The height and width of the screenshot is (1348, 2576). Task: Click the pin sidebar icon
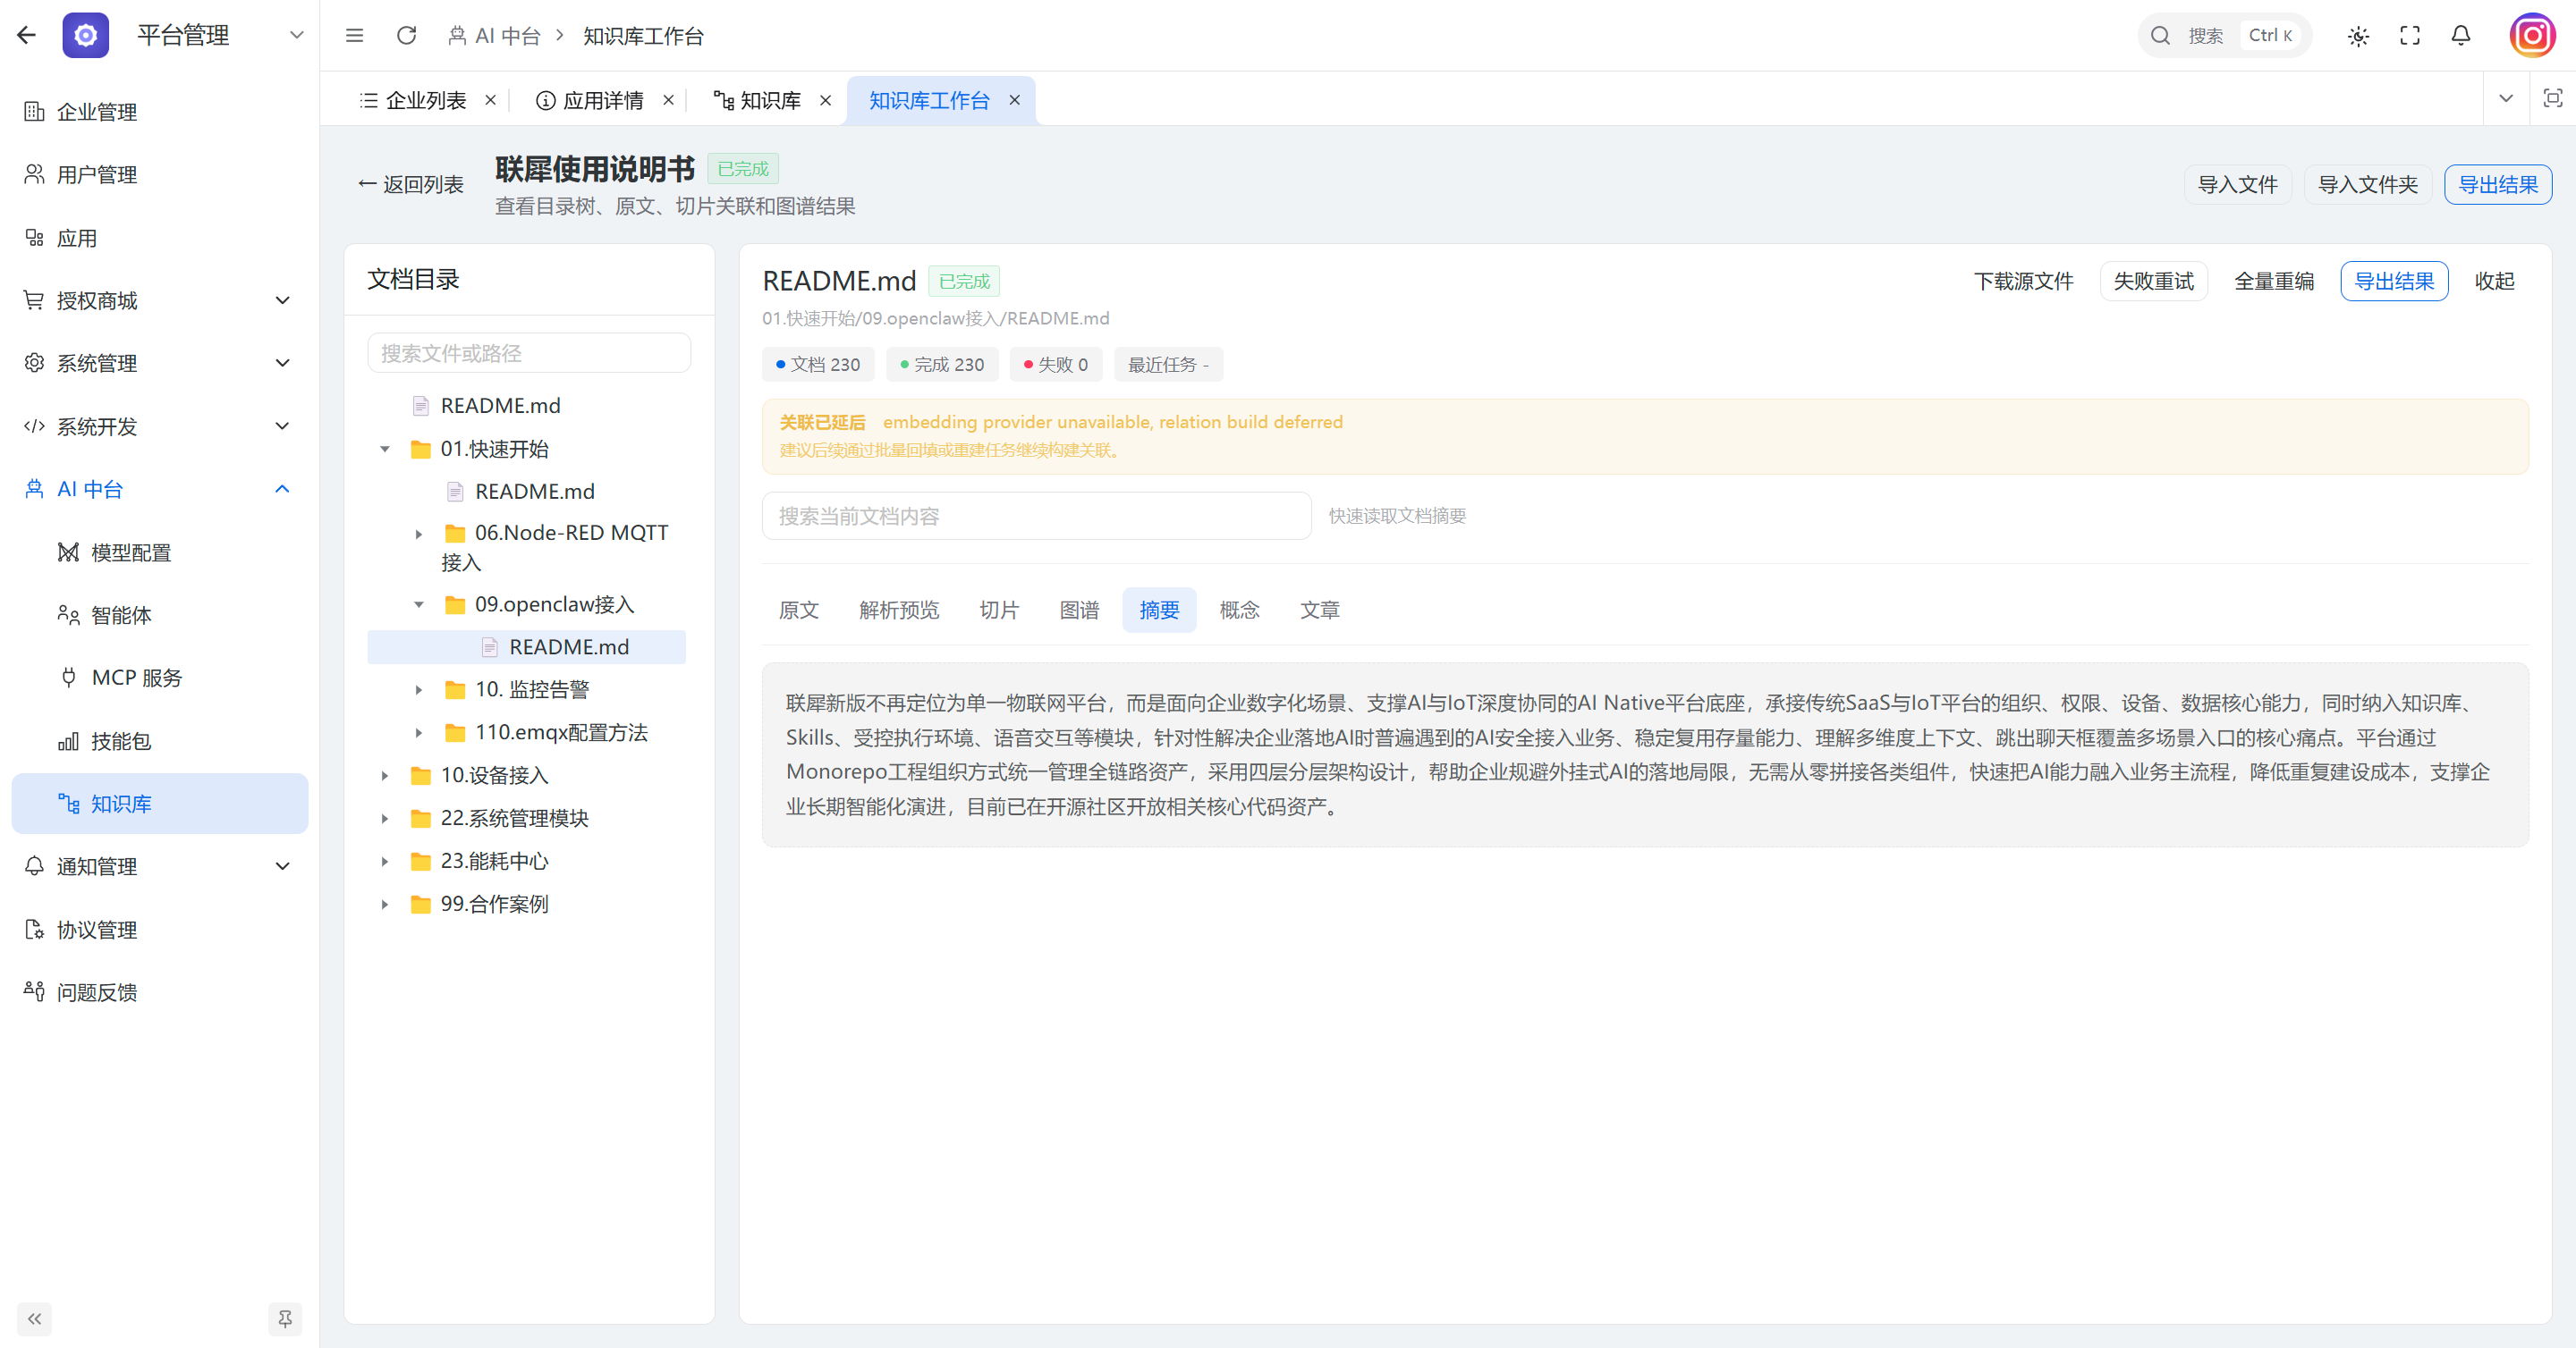click(285, 1319)
